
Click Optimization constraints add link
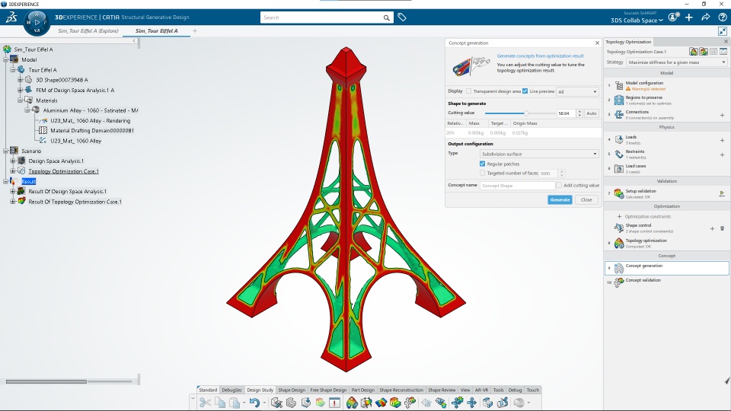pos(644,216)
